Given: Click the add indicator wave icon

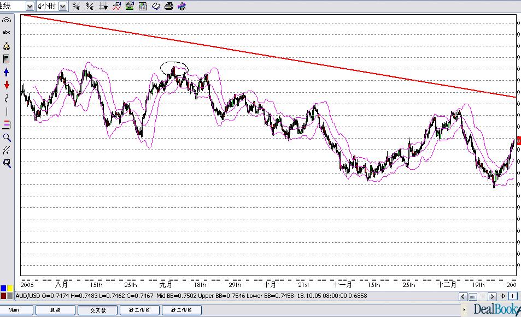Looking at the screenshot, I should (x=116, y=6).
